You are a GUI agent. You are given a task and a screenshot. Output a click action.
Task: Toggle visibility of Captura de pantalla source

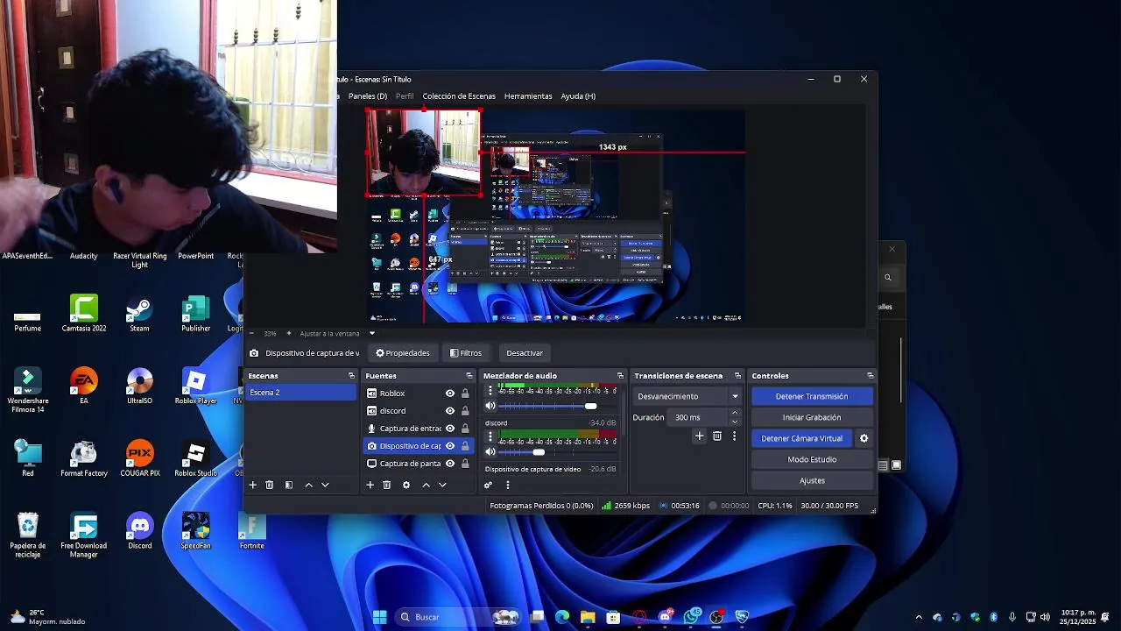[450, 464]
